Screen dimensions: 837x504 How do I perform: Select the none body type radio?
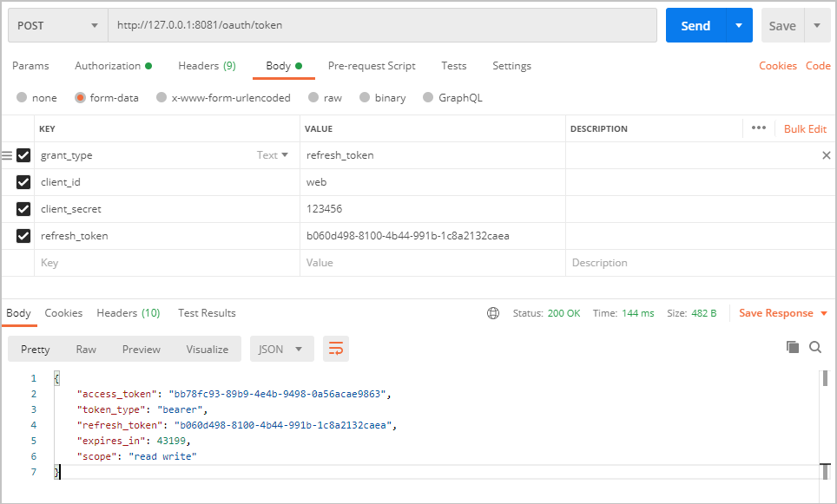click(22, 97)
